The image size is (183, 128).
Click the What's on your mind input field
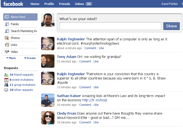pos(110,26)
